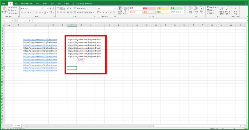The width and height of the screenshot is (249, 130).
Task: Click the decrease indent icon
Action: click(68, 12)
